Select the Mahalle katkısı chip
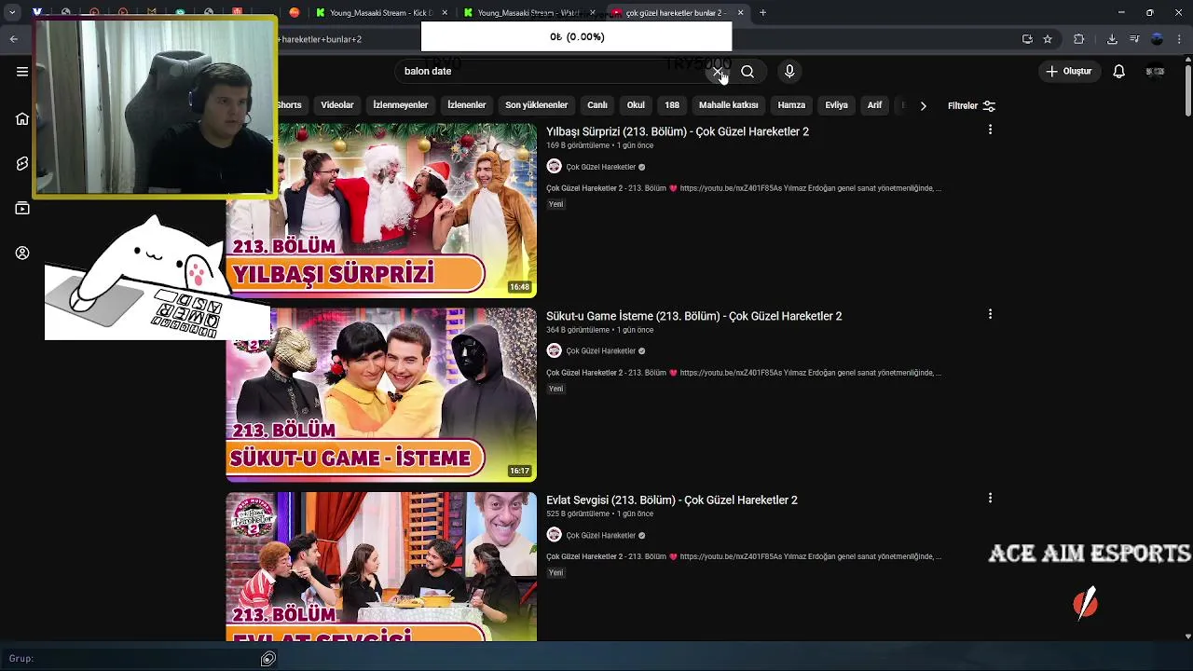 click(729, 105)
